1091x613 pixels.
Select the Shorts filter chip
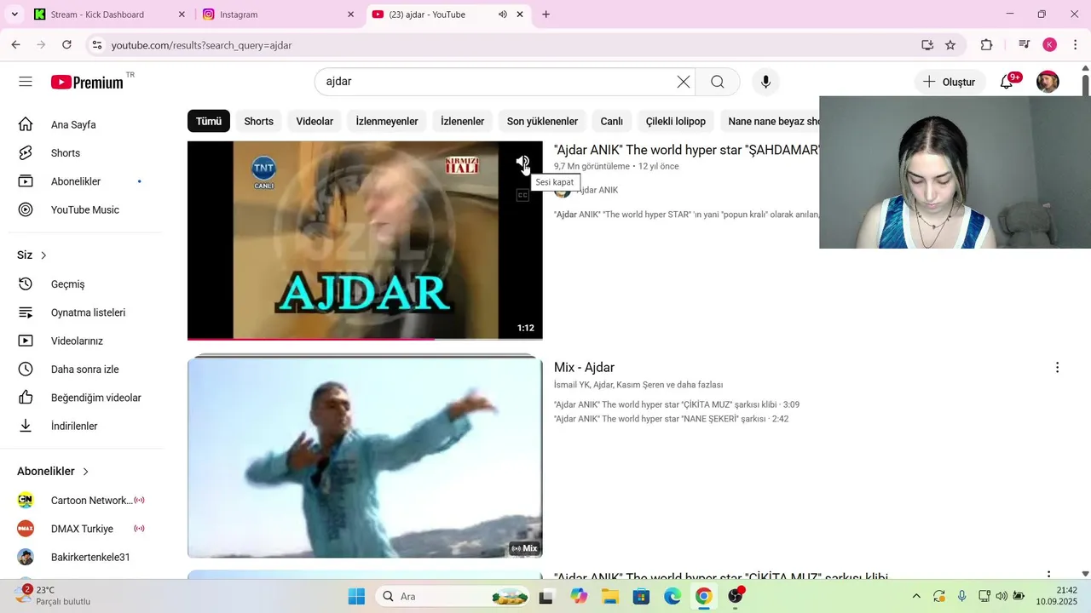(x=258, y=121)
